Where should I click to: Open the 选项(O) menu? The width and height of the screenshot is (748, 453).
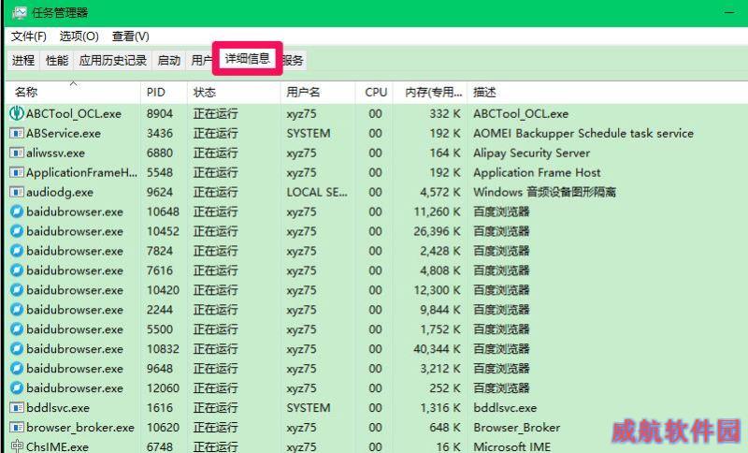(79, 37)
